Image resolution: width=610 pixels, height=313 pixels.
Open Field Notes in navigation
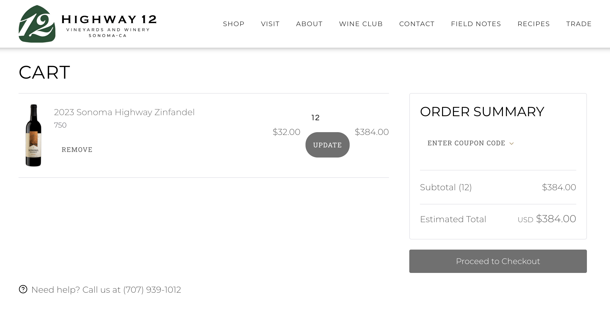476,24
